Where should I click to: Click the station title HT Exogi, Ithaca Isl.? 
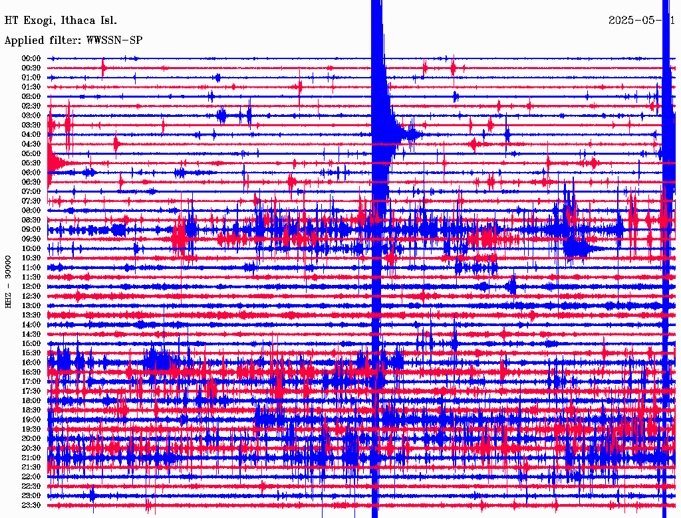(x=61, y=21)
